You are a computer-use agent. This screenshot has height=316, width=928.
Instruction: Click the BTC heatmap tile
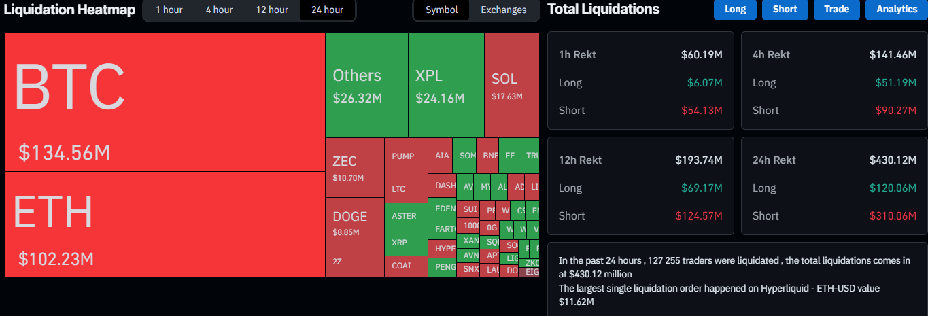point(164,102)
